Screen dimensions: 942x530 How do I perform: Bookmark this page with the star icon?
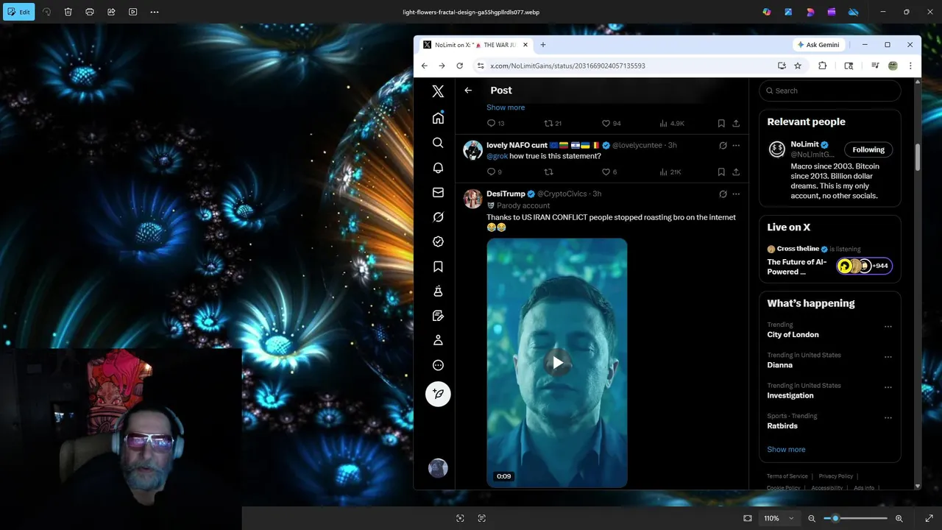click(798, 66)
